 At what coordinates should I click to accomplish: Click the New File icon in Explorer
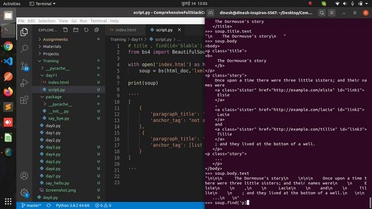65,30
